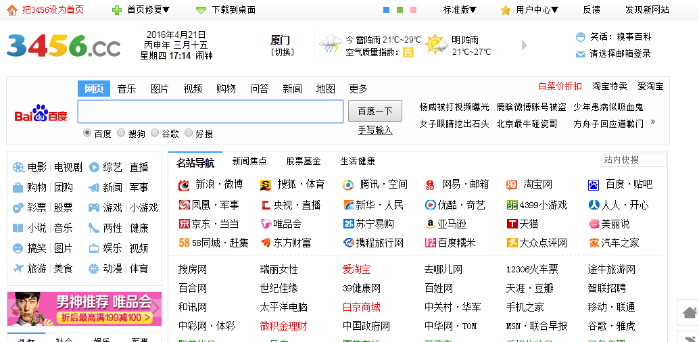Viewport: 699px width, 342px height.
Task: Click the 3456.cc site logo
Action: coord(64,45)
